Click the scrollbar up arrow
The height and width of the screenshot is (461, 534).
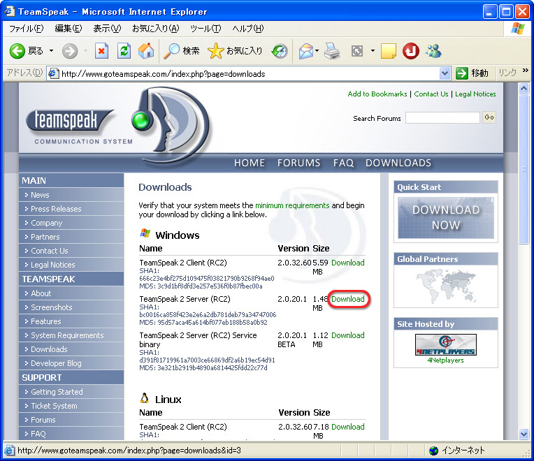click(x=524, y=89)
